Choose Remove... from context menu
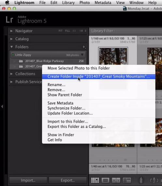The image size is (162, 186). pyautogui.click(x=98, y=90)
